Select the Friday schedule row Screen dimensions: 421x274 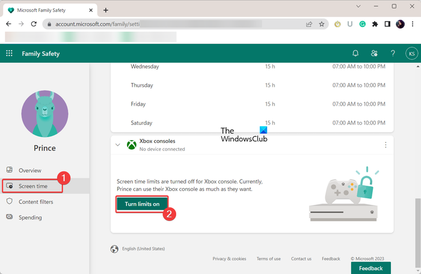pyautogui.click(x=252, y=104)
